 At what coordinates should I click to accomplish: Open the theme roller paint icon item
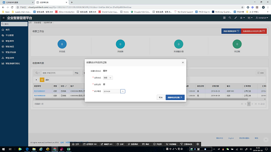click(x=186, y=144)
